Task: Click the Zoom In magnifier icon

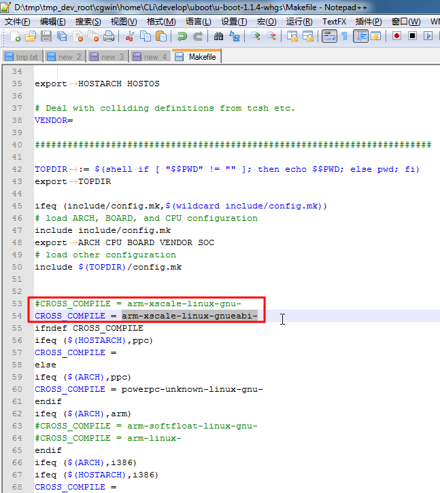Action: 255,36
